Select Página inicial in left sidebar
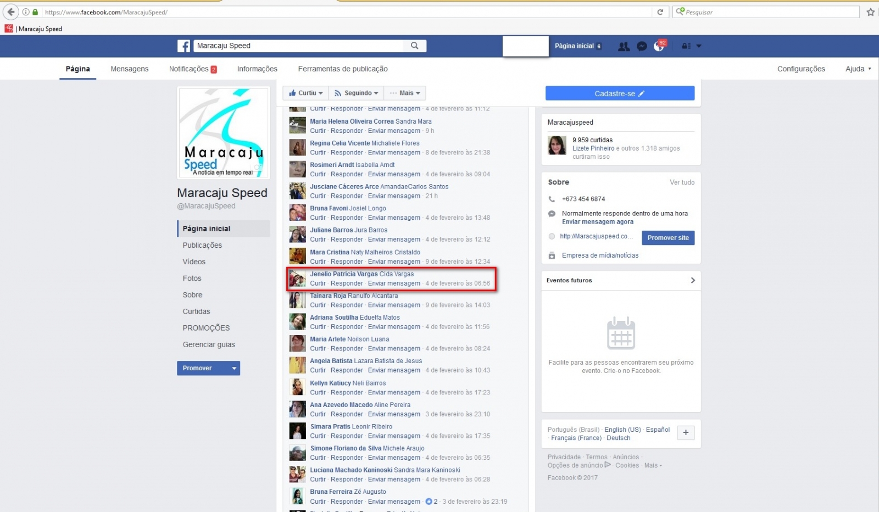 pos(224,229)
